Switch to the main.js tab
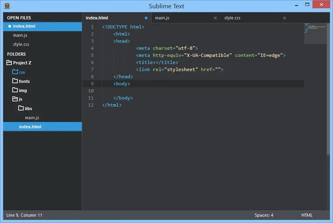 point(186,18)
